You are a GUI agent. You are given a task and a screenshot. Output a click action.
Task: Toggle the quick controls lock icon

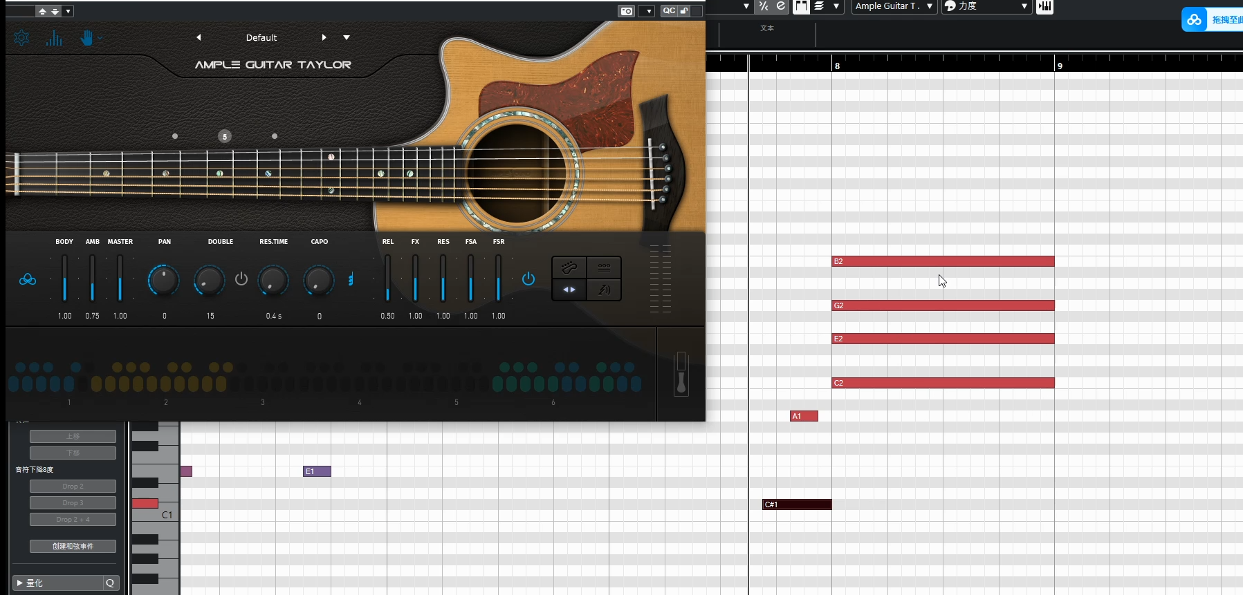click(x=684, y=10)
